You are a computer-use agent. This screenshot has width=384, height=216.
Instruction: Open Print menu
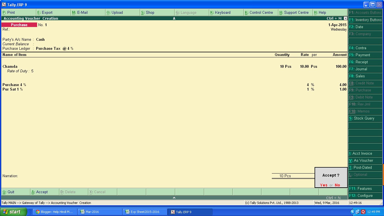click(19, 12)
